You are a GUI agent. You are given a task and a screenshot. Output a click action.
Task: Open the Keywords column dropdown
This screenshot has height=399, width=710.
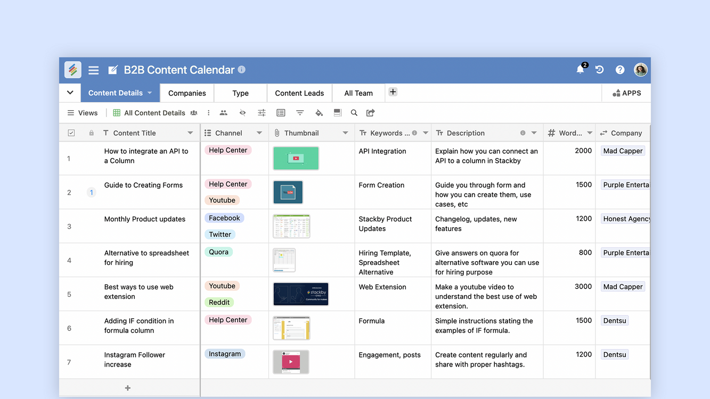pos(426,133)
